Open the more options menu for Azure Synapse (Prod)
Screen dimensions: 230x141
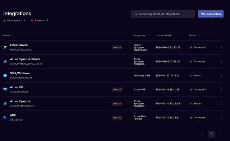coord(221,61)
